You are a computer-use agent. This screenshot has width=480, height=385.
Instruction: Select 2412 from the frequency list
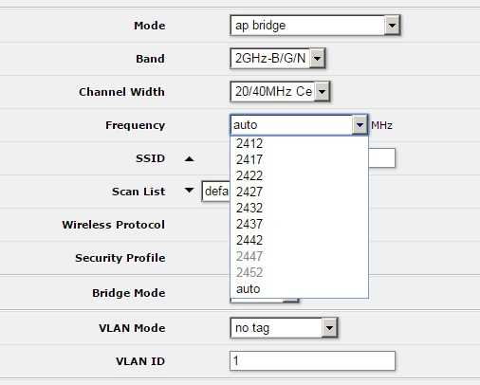point(299,144)
